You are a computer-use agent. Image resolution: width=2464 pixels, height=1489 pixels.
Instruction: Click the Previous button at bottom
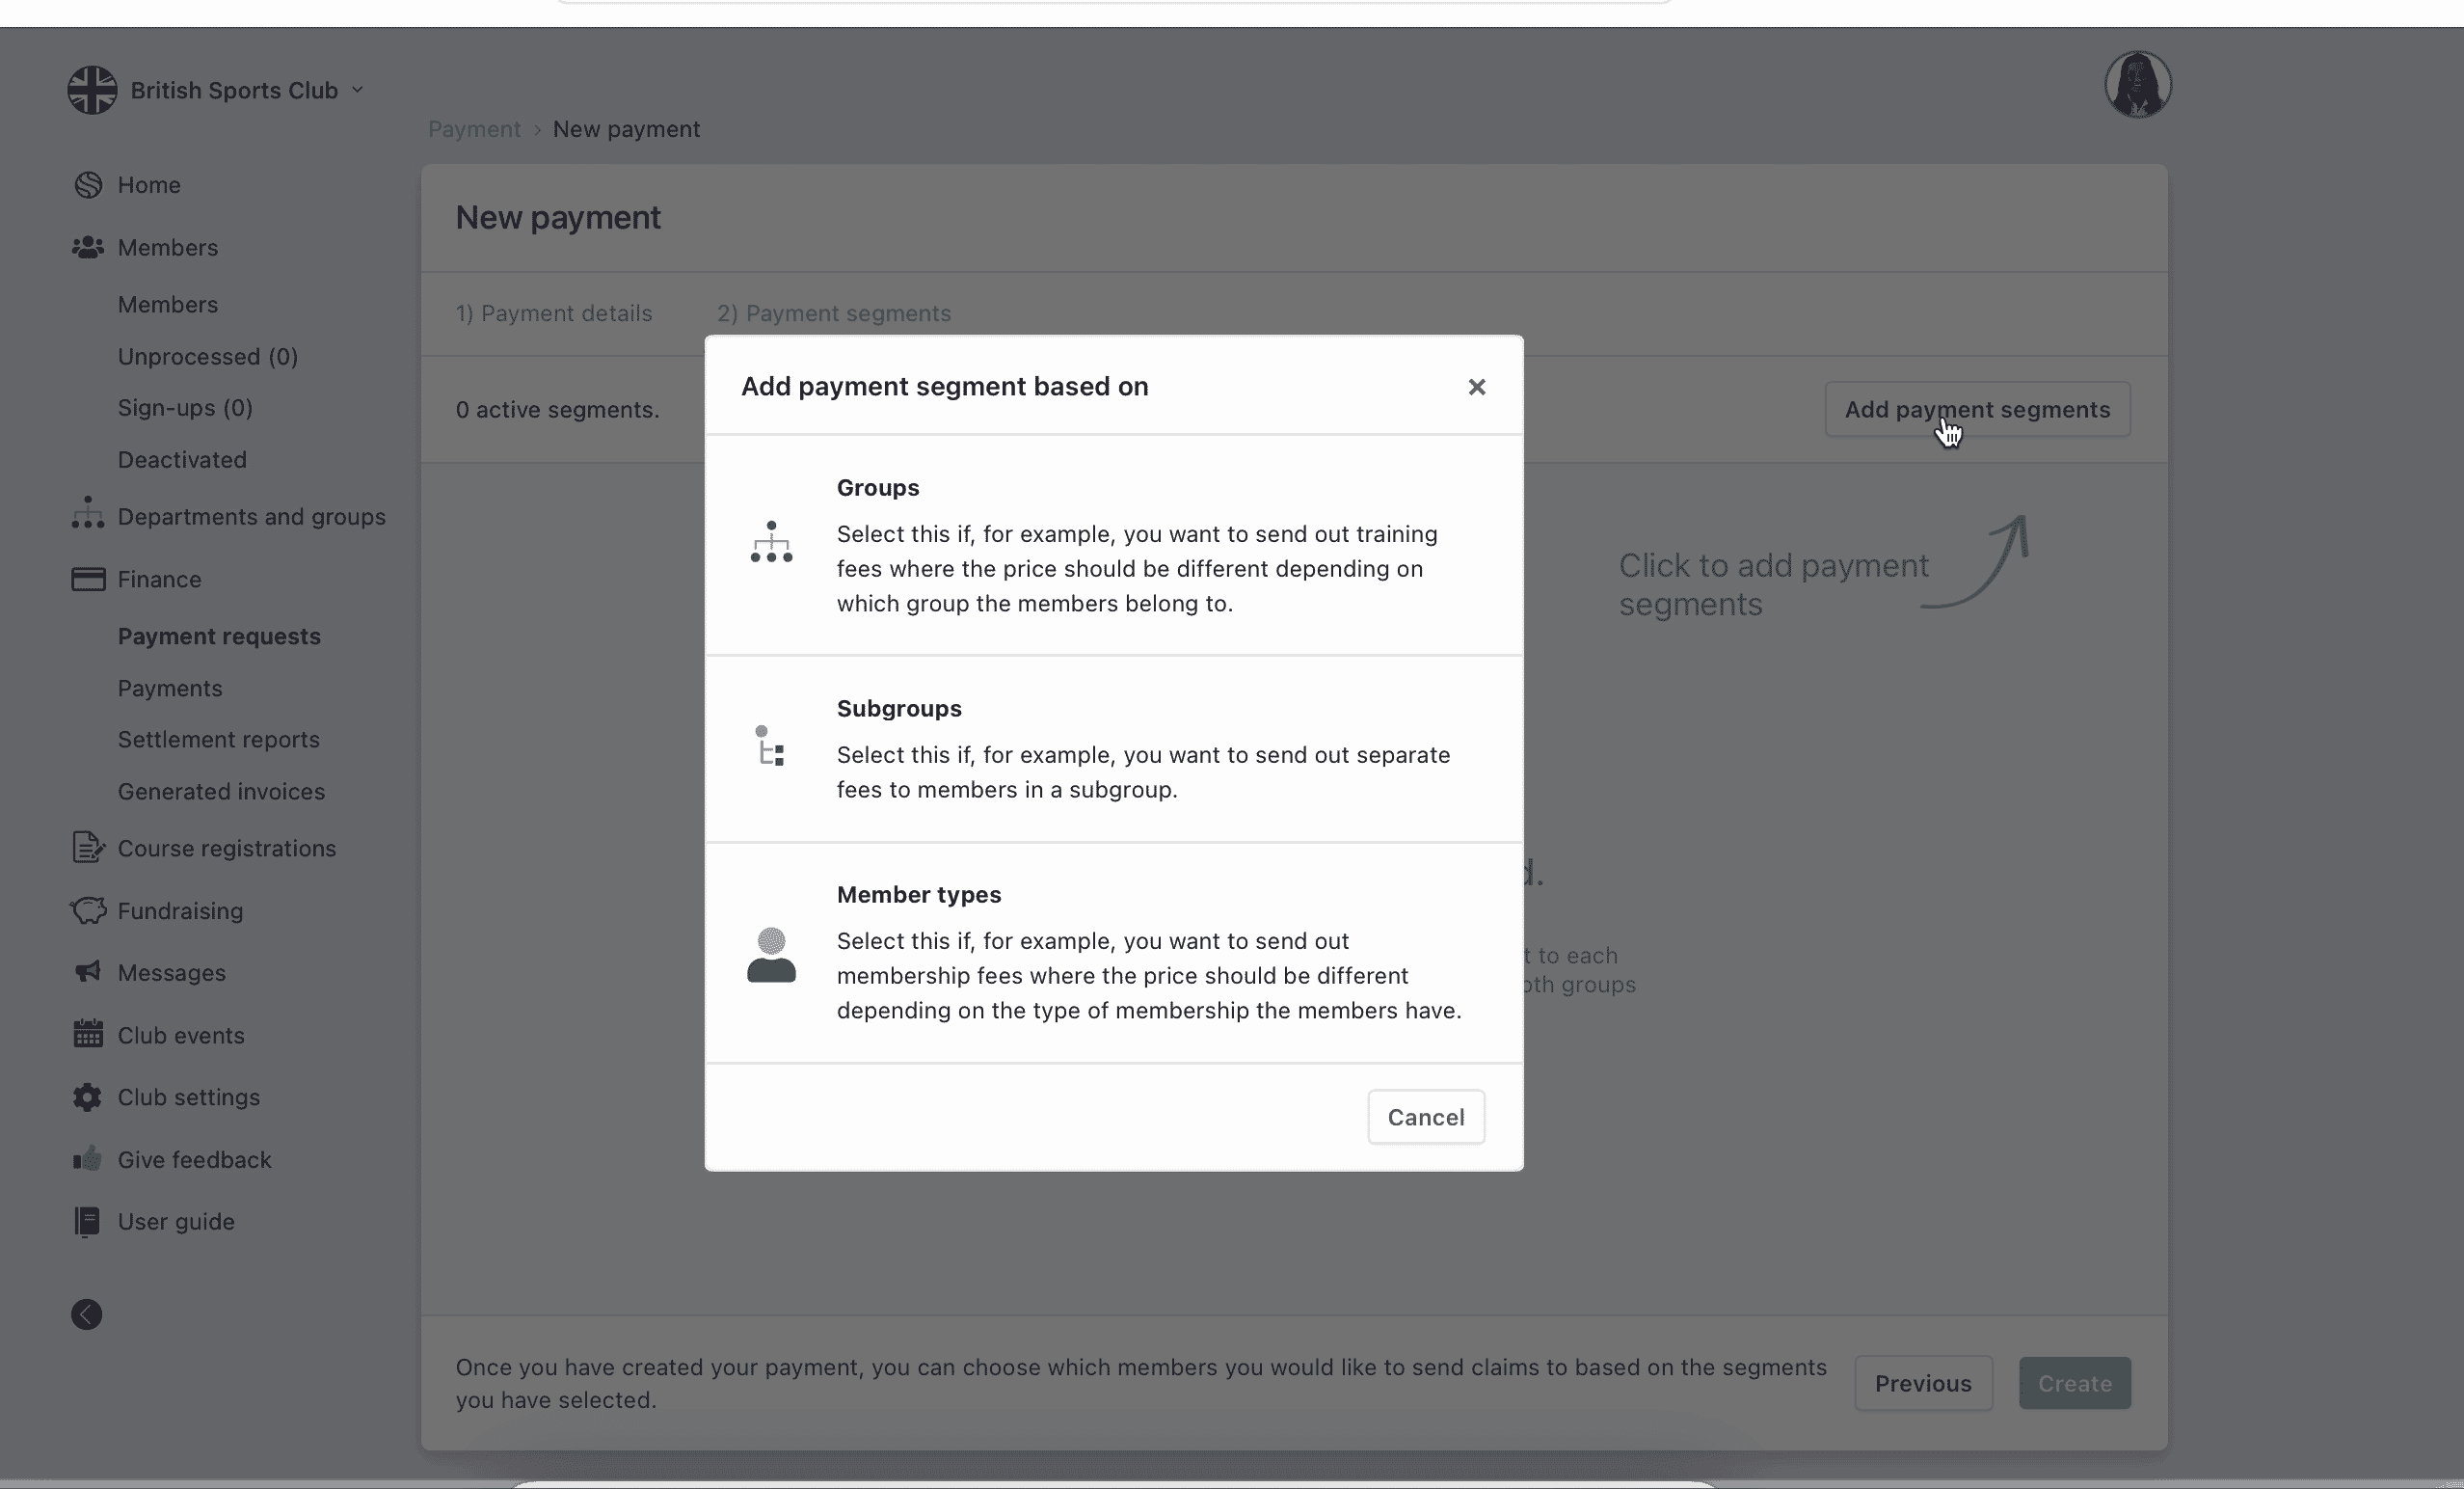(1922, 1383)
